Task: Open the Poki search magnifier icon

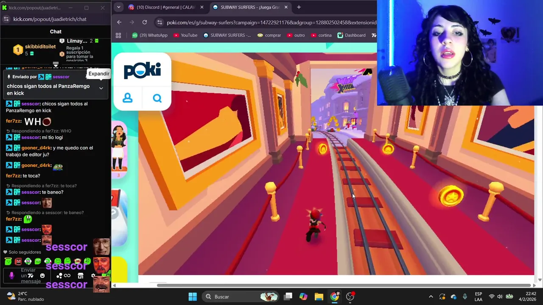Action: click(x=157, y=98)
